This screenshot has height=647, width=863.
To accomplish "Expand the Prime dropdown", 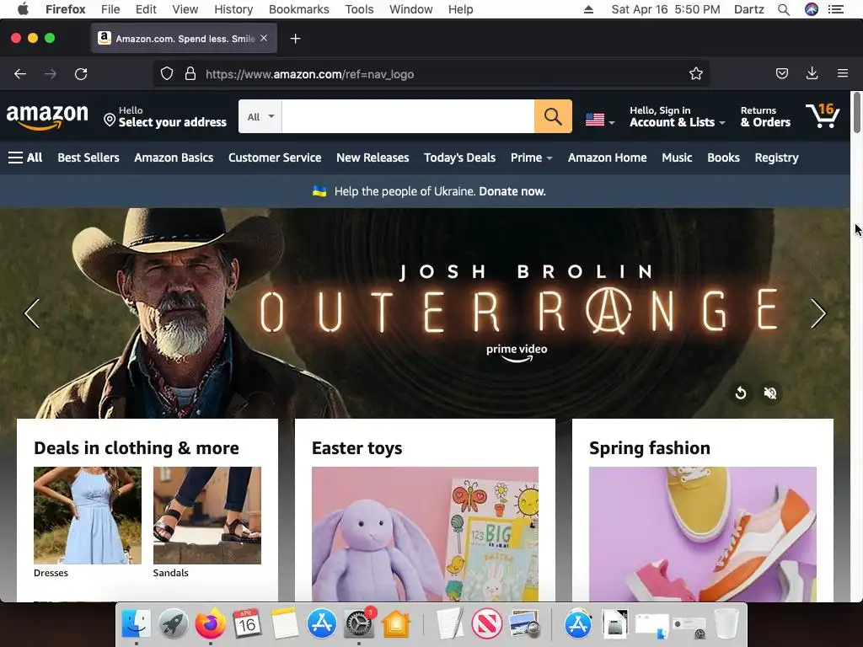I will click(x=531, y=158).
